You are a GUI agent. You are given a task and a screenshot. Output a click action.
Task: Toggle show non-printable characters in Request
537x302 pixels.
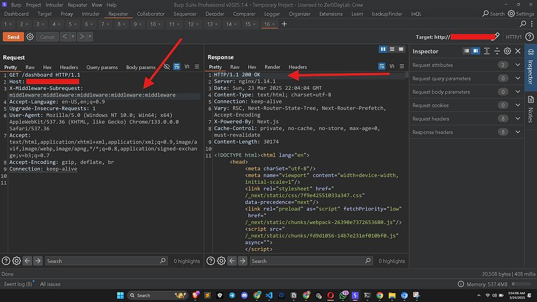(186, 67)
